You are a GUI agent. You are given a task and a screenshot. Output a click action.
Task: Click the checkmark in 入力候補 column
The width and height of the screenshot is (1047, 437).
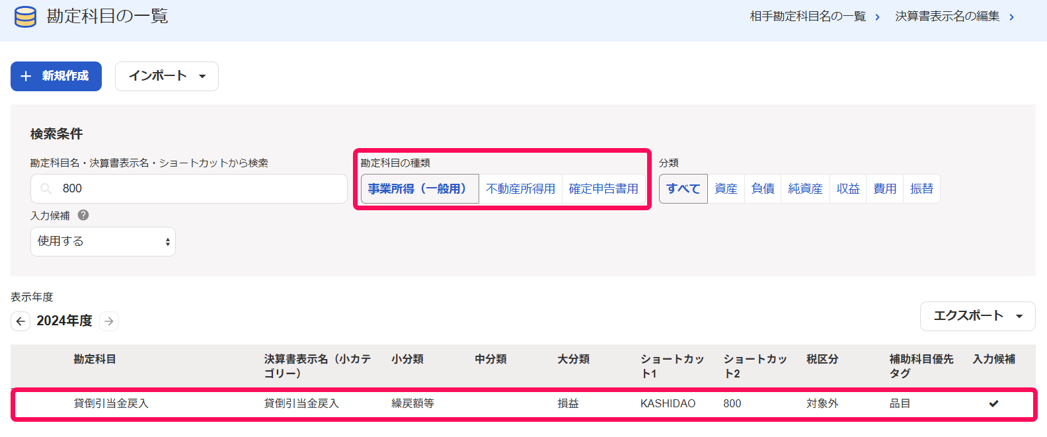click(993, 403)
